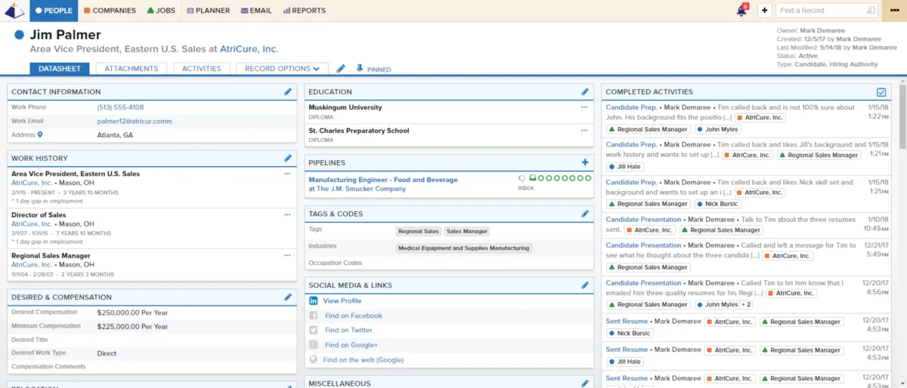
Task: Click the map pin icon next to Address
Action: click(x=40, y=135)
